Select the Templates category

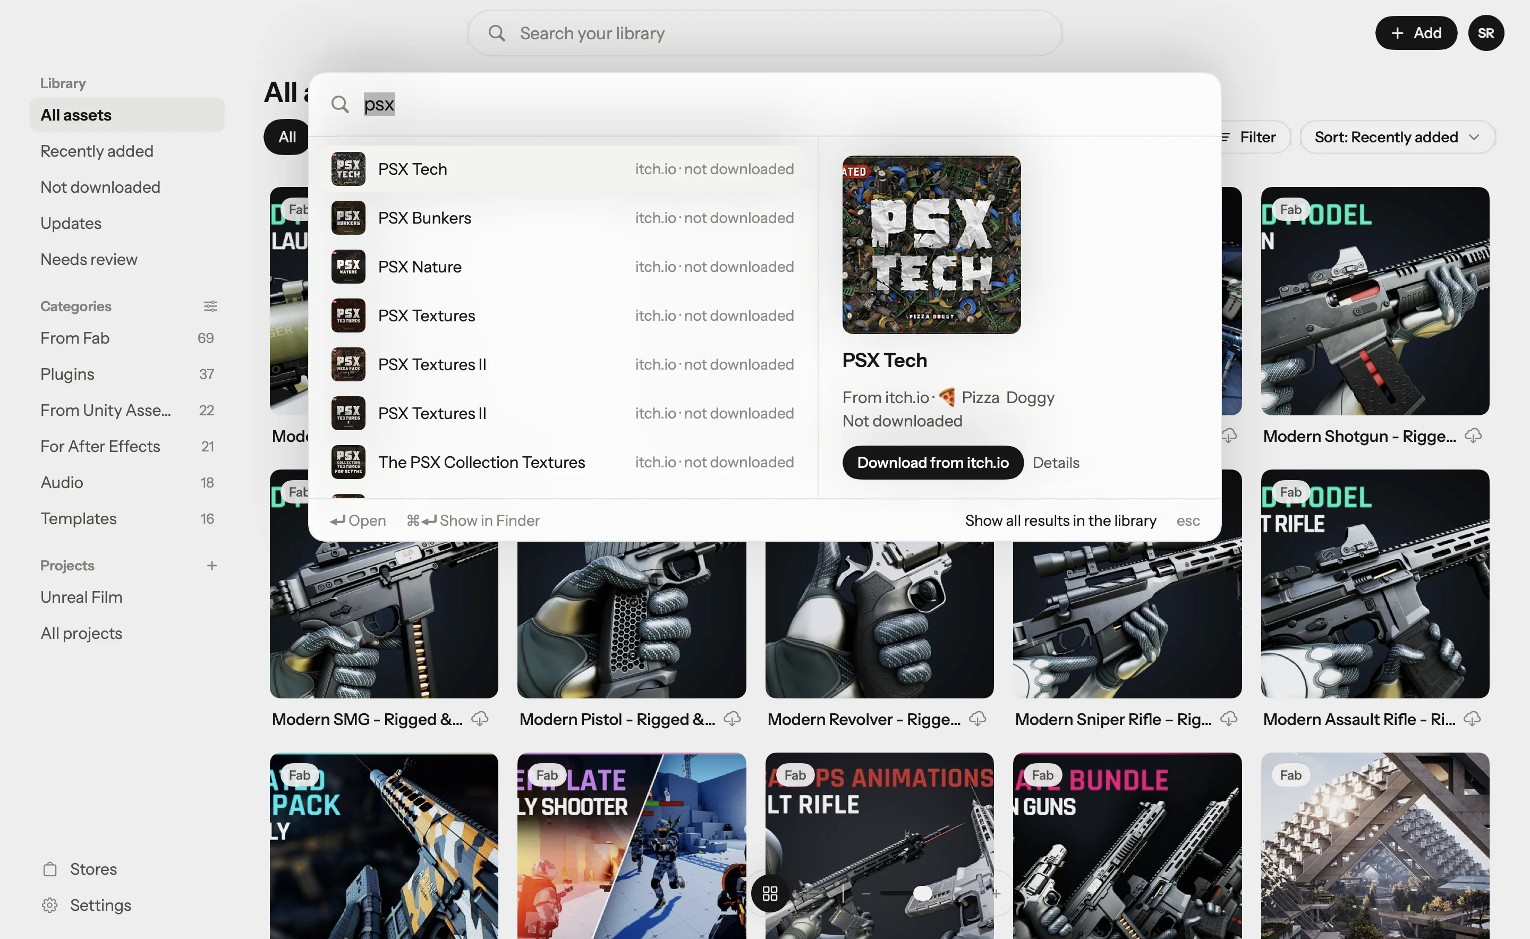(127, 518)
